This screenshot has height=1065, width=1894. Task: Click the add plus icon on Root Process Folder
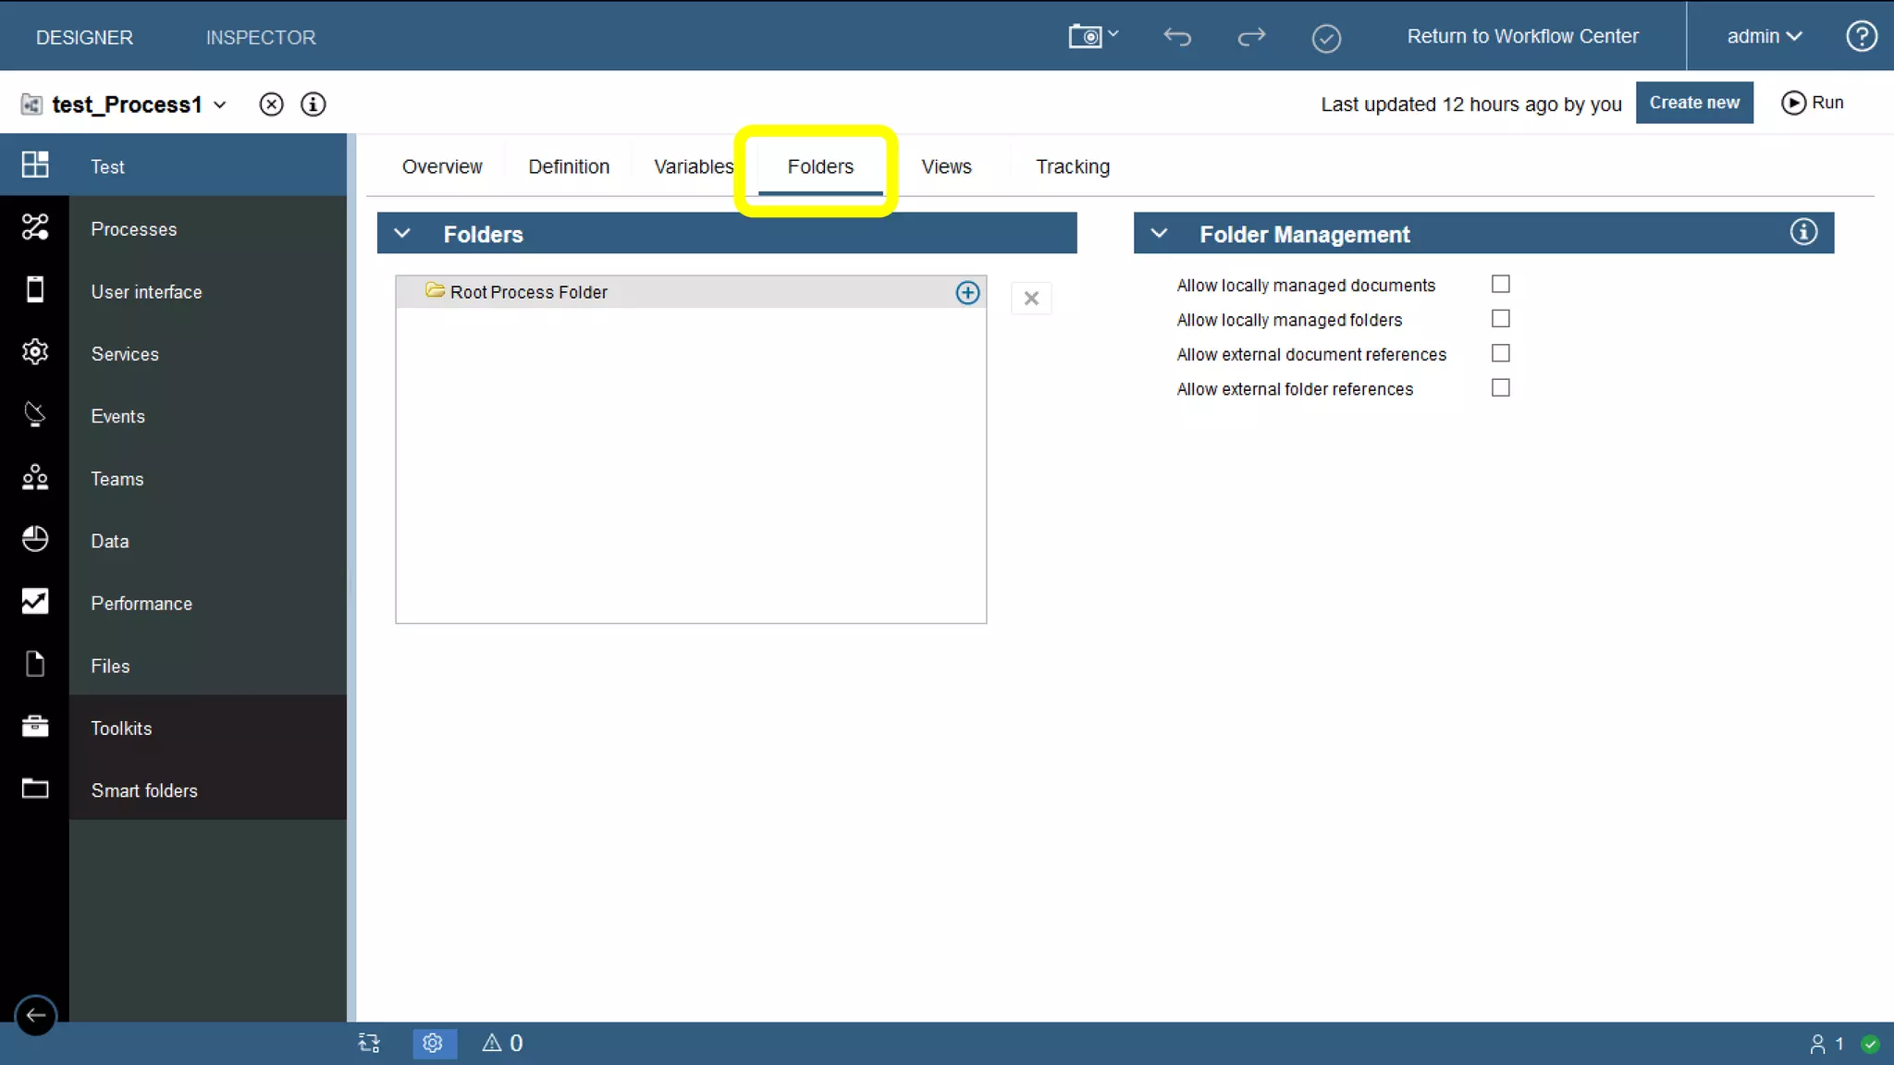click(967, 293)
